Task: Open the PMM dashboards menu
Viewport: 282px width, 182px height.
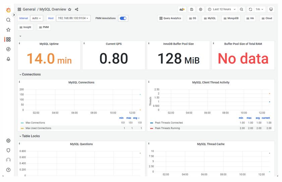Action: (x=44, y=27)
